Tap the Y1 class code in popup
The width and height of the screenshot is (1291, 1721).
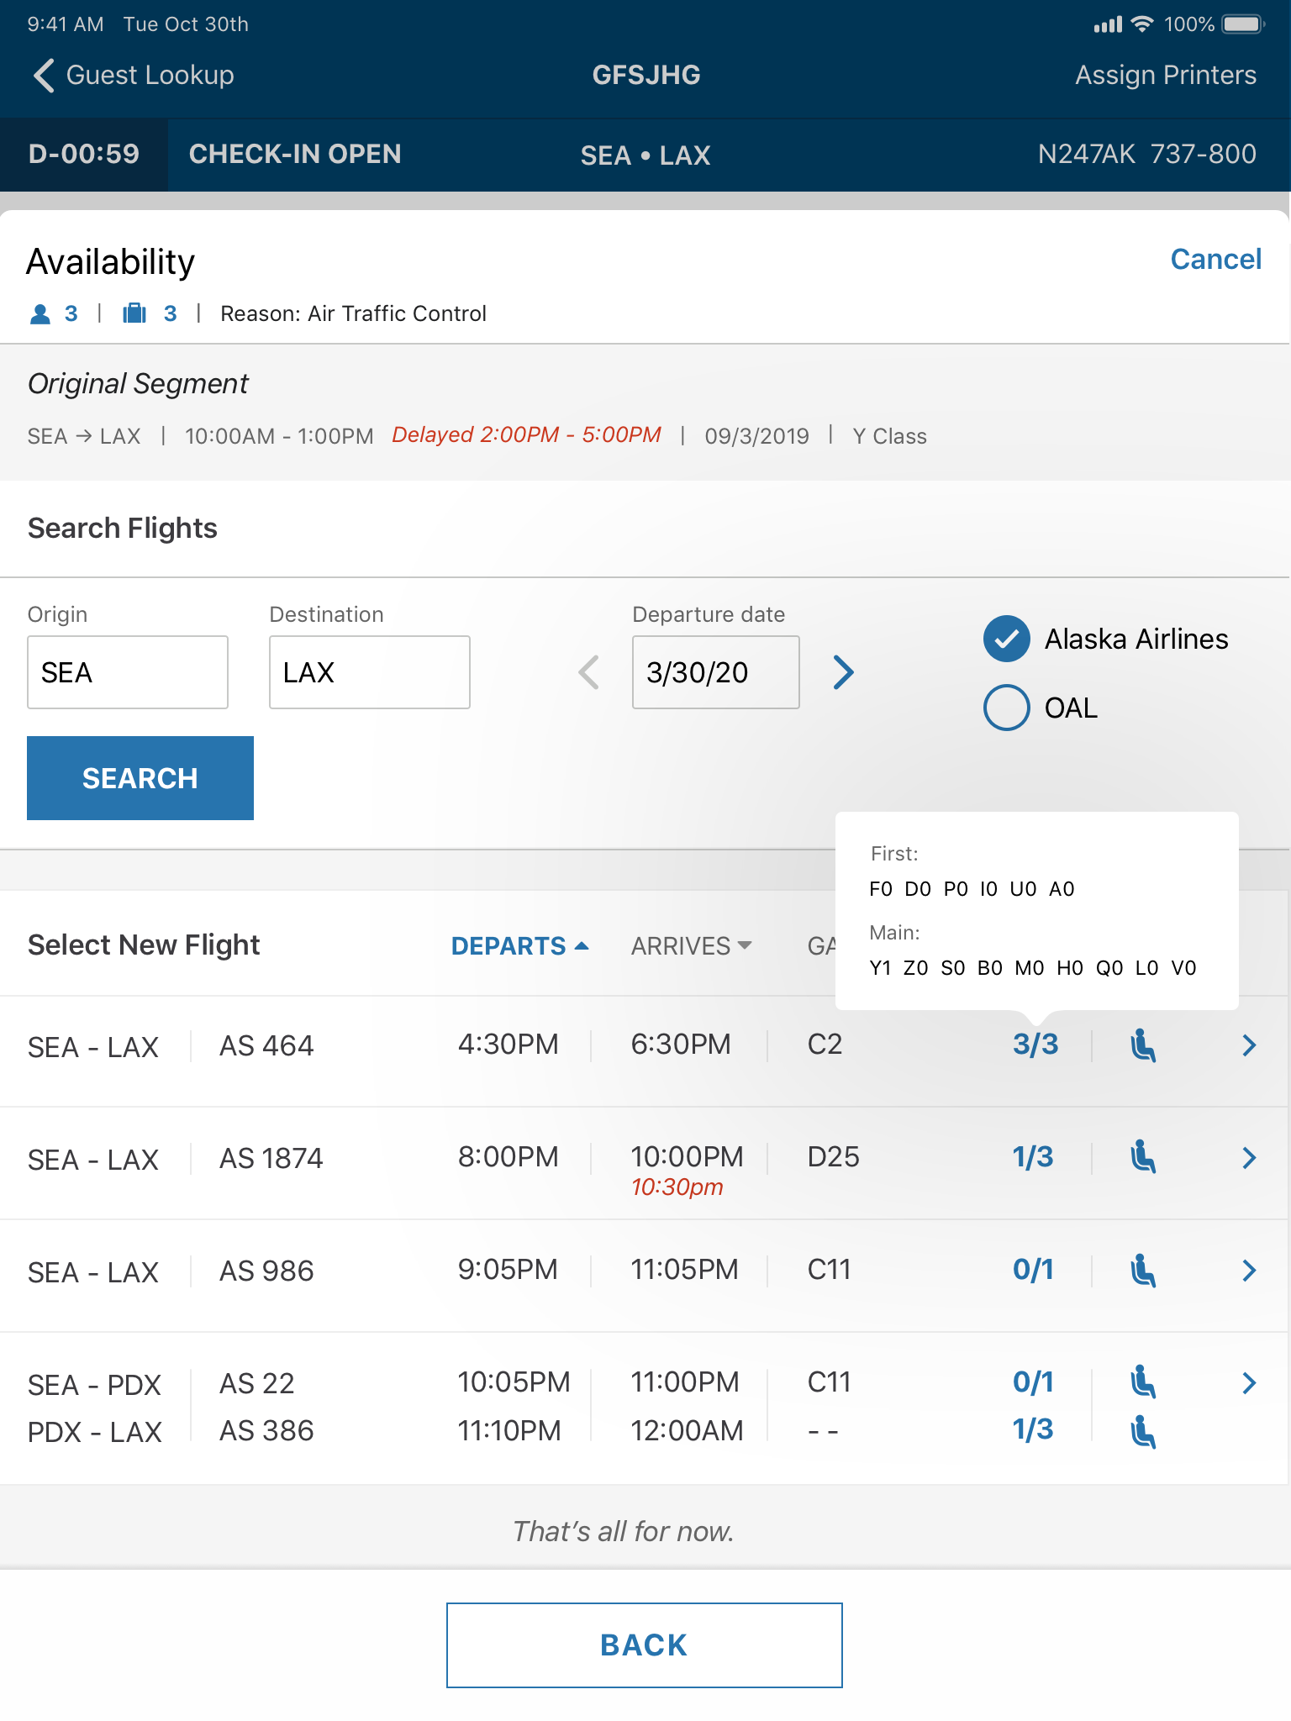point(880,968)
